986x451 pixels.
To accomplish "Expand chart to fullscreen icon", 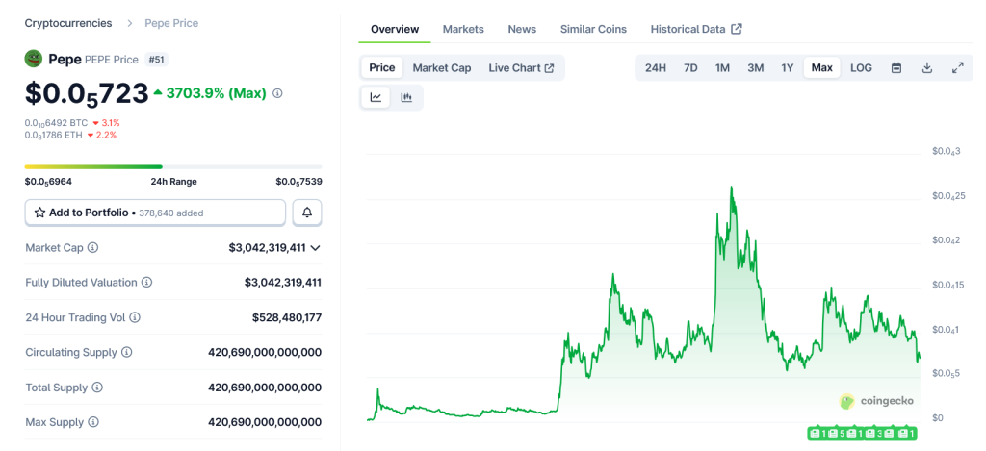I will coord(958,68).
